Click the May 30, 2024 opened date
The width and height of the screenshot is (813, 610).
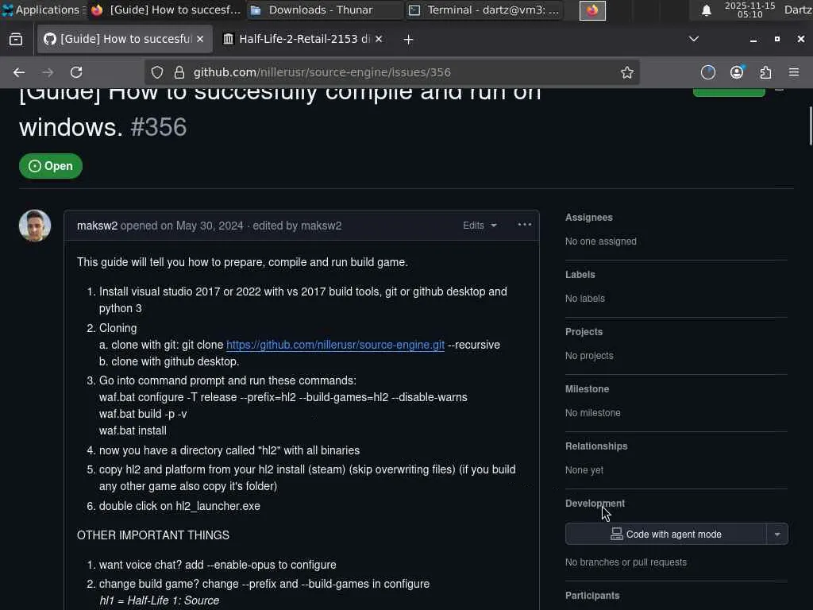(210, 226)
